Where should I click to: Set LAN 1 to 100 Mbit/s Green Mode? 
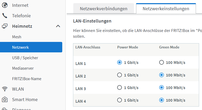[x=162, y=62]
